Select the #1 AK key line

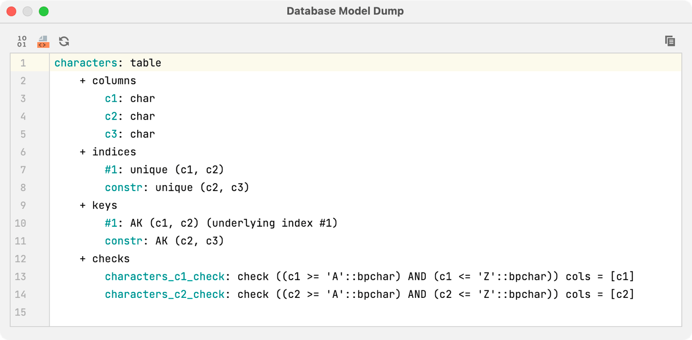pyautogui.click(x=111, y=223)
